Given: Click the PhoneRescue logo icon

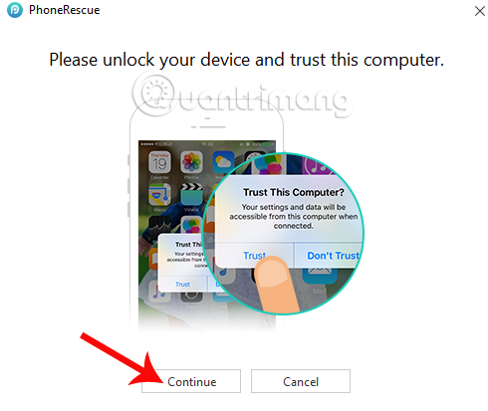Looking at the screenshot, I should click(x=15, y=10).
